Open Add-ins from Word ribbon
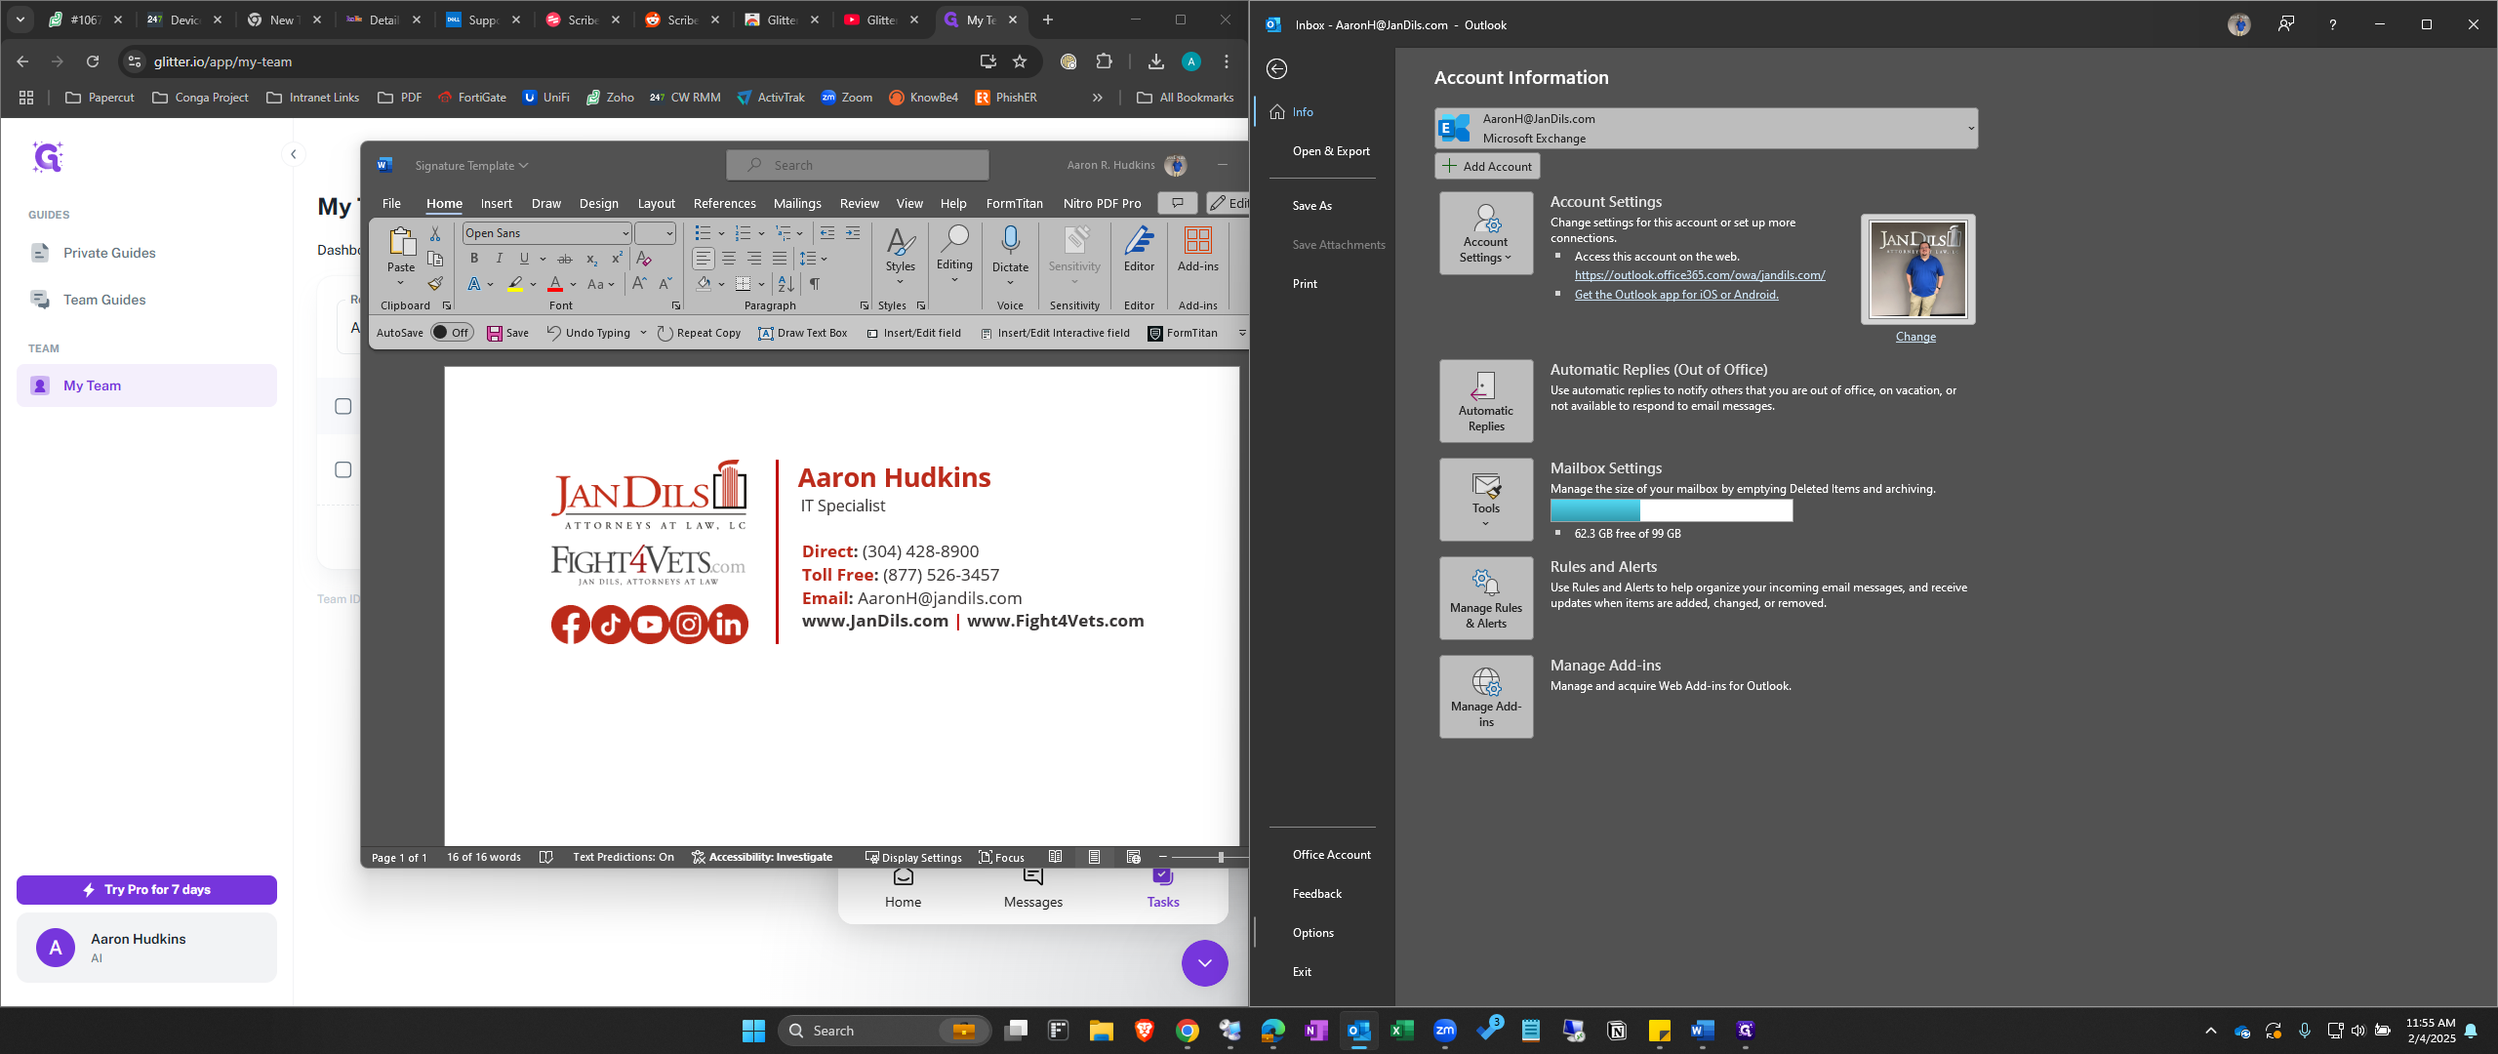Viewport: 2498px width, 1054px height. [x=1197, y=250]
